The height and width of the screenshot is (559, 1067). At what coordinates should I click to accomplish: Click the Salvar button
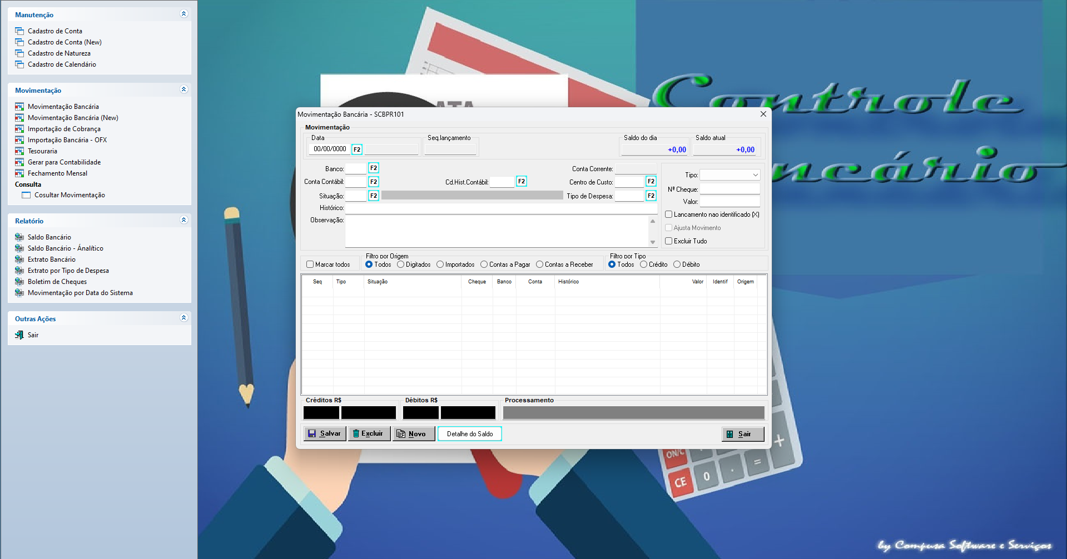(325, 433)
